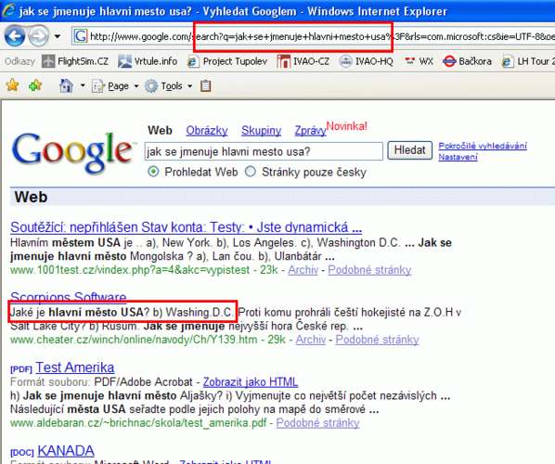Image resolution: width=555 pixels, height=464 pixels.
Task: Switch to Obrázky search tab
Action: pos(207,131)
